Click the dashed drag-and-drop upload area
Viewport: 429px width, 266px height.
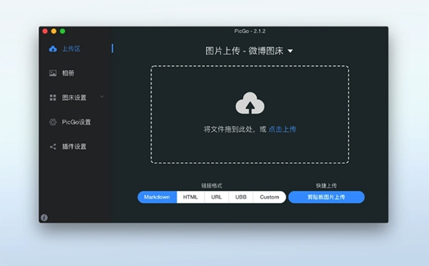250,114
